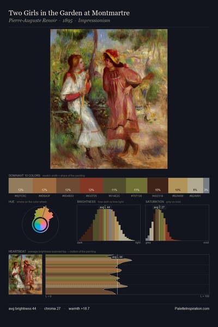Click the "SATURATION" section heading
The height and width of the screenshot is (327, 218).
click(155, 202)
